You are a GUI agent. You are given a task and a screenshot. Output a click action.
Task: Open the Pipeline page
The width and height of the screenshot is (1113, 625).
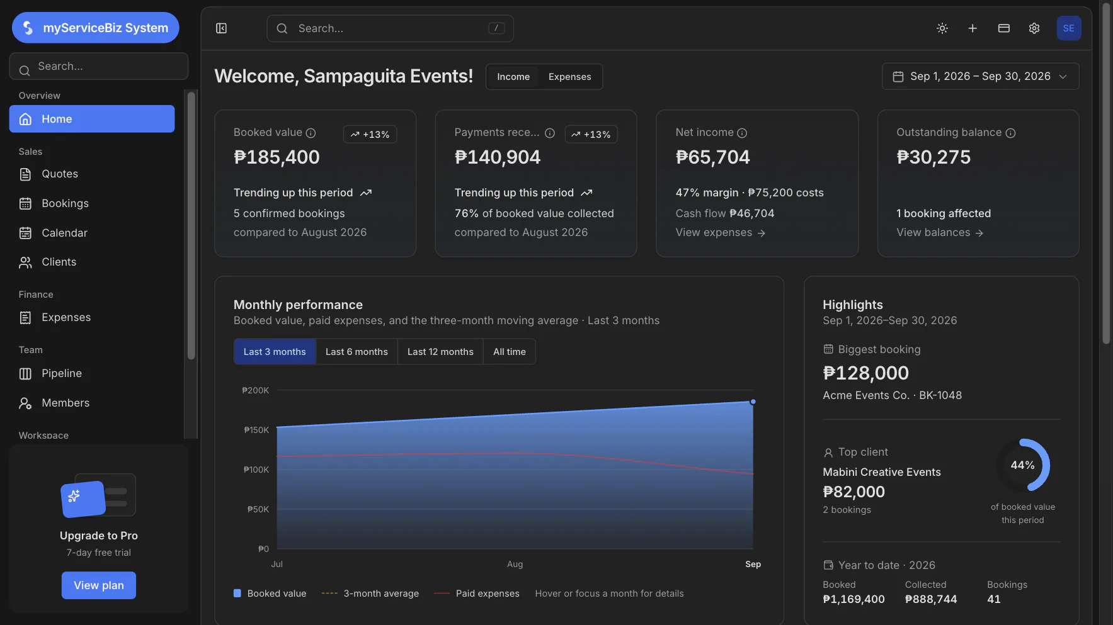92,373
